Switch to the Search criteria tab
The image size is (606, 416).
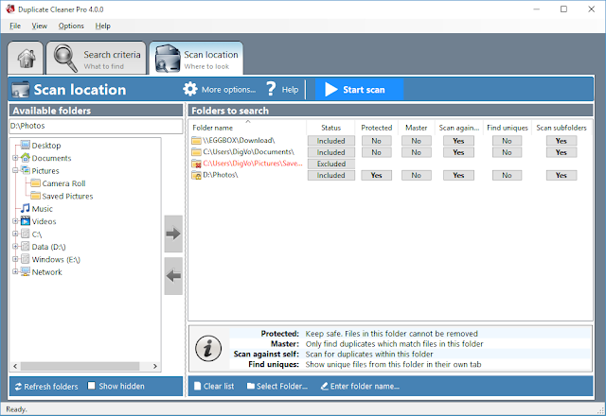97,59
